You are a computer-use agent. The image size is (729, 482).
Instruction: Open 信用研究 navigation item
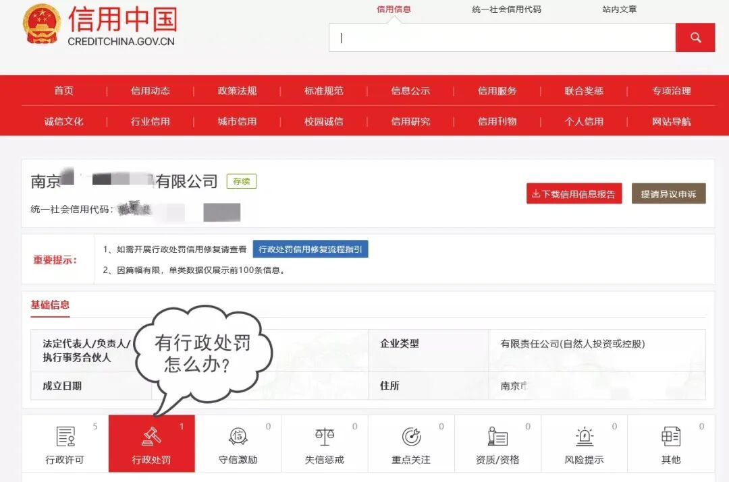(x=410, y=121)
